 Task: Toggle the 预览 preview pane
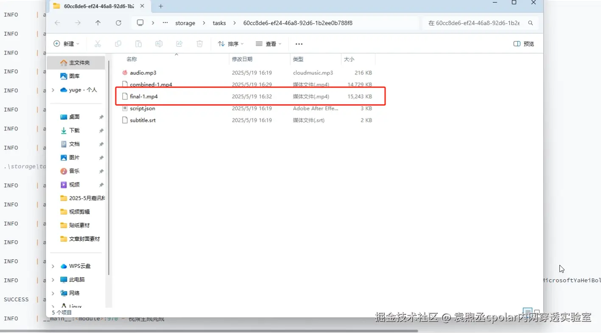click(524, 44)
